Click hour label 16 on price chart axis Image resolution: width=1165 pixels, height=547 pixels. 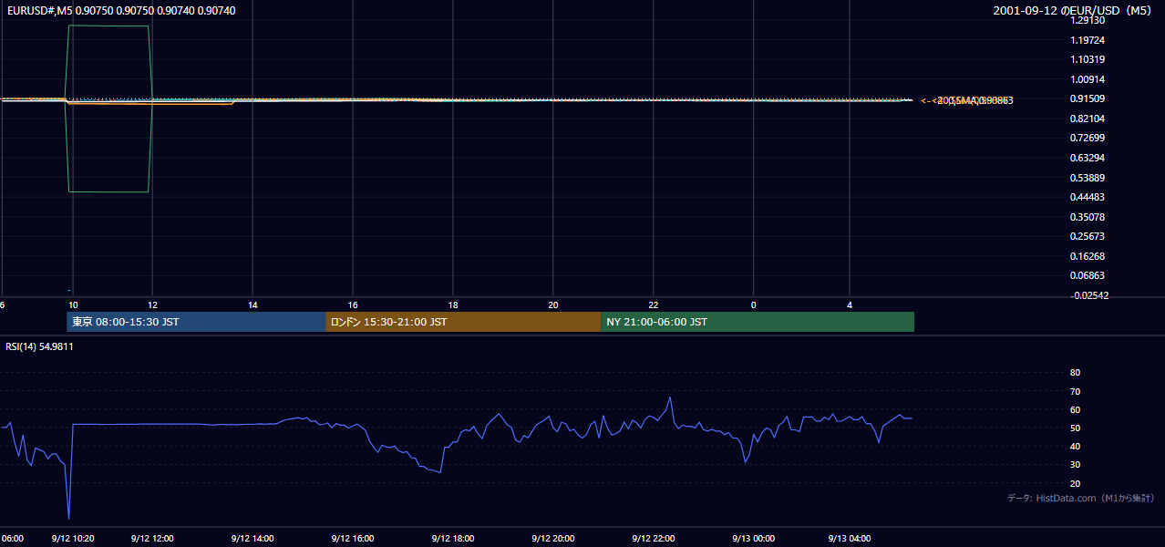tap(353, 304)
